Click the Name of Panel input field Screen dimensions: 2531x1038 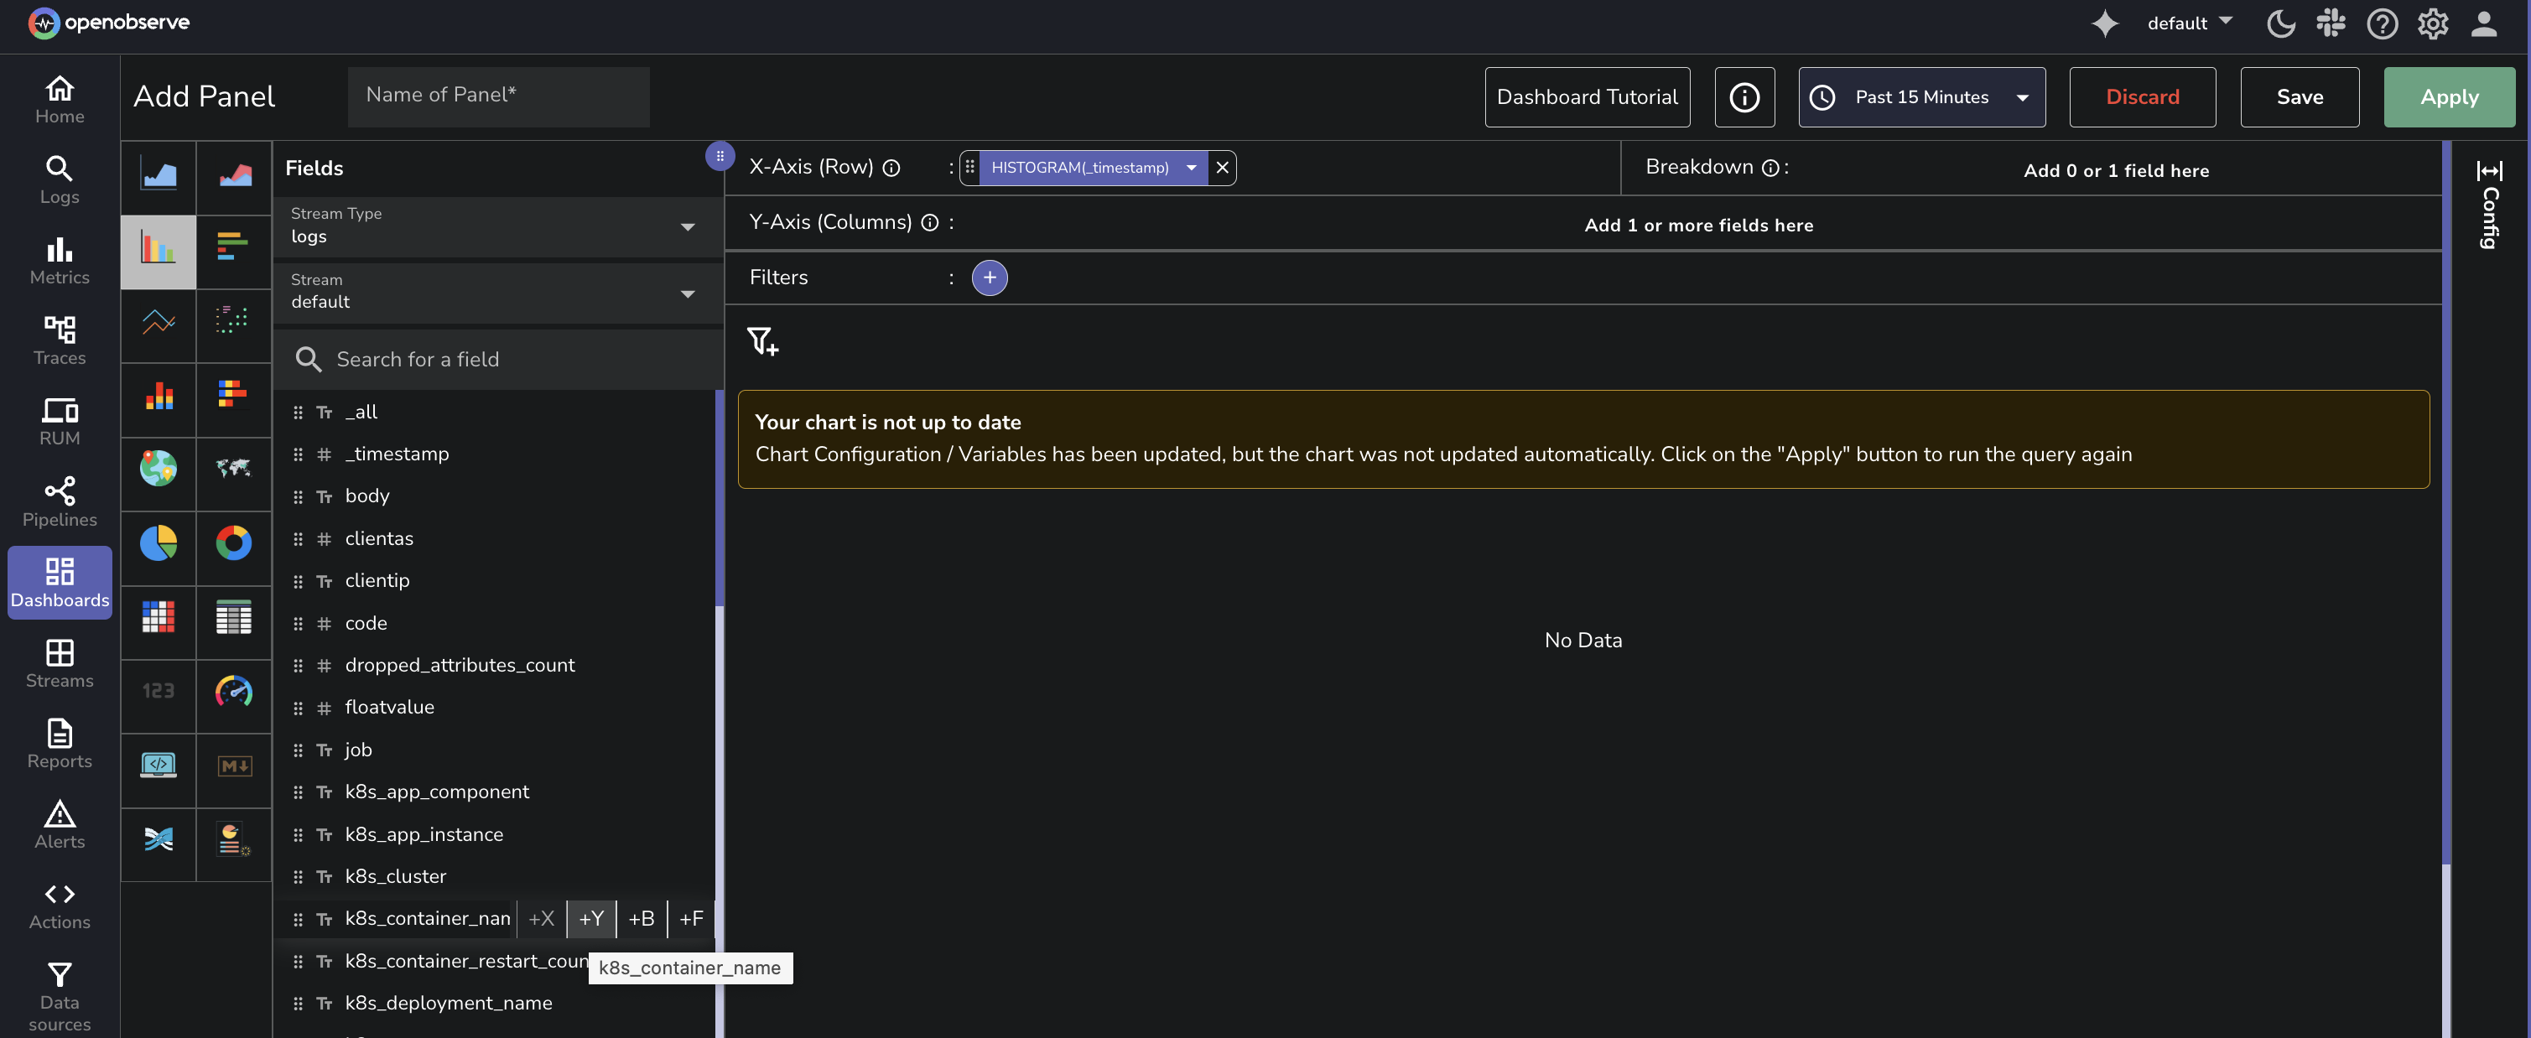pos(498,96)
